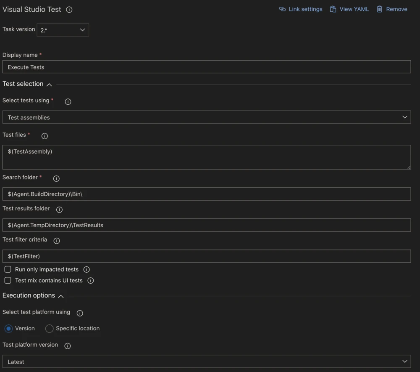Click the Display name input field

206,67
